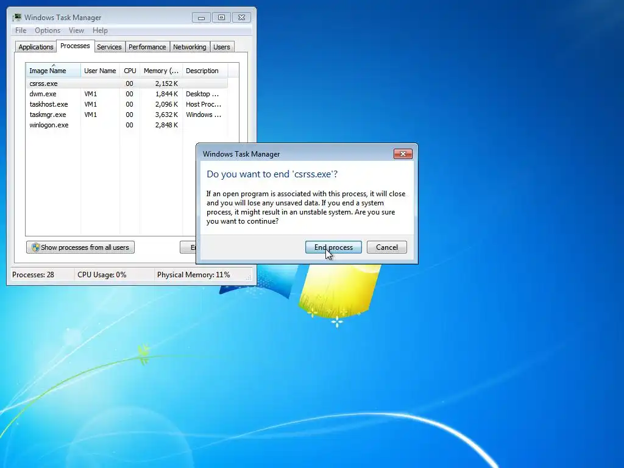The image size is (624, 468).
Task: Click the Desktop ... description cell
Action: pyautogui.click(x=202, y=94)
